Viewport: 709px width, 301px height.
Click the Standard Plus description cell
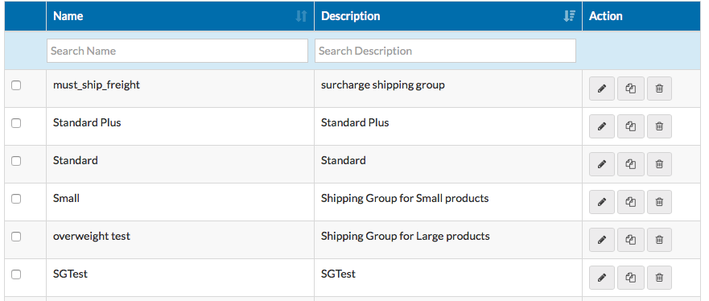(x=448, y=126)
